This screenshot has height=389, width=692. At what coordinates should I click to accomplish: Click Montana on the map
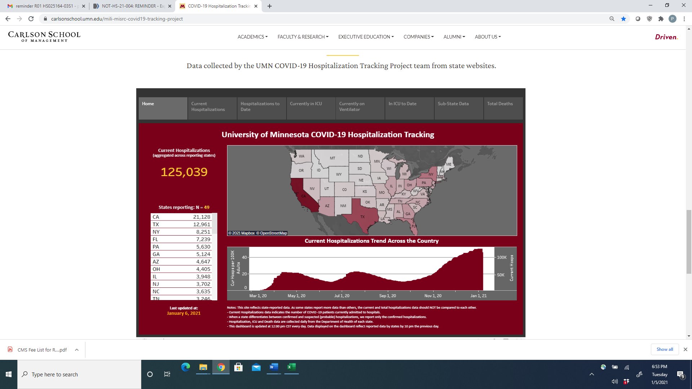[332, 158]
